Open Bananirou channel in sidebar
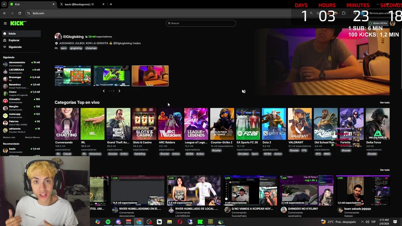Image resolution: width=402 pixels, height=226 pixels. (x=21, y=86)
